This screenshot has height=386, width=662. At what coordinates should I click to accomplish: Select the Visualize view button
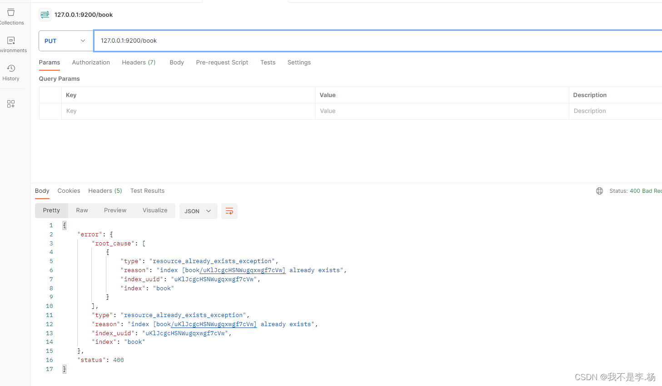155,210
